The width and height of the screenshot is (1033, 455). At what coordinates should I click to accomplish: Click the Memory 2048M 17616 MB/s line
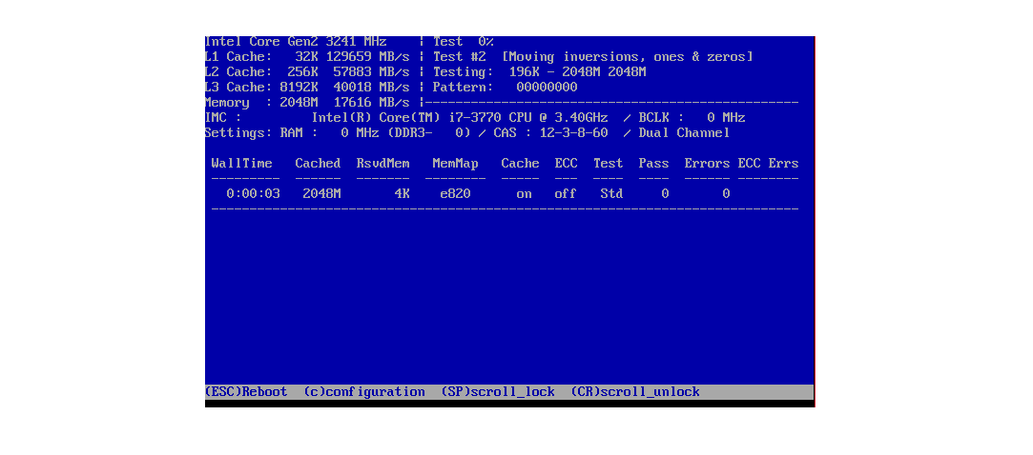[x=307, y=103]
